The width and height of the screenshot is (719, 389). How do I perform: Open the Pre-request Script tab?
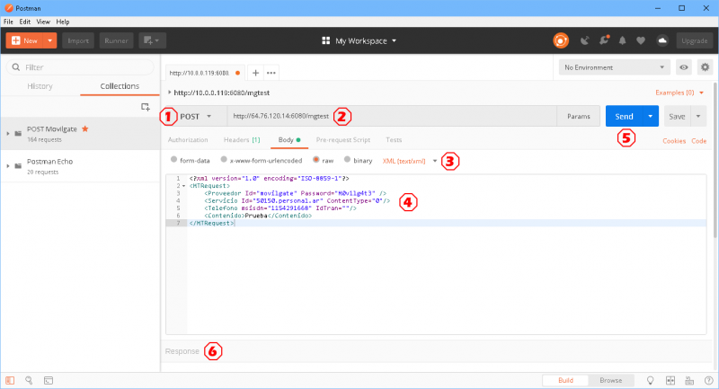(x=343, y=140)
